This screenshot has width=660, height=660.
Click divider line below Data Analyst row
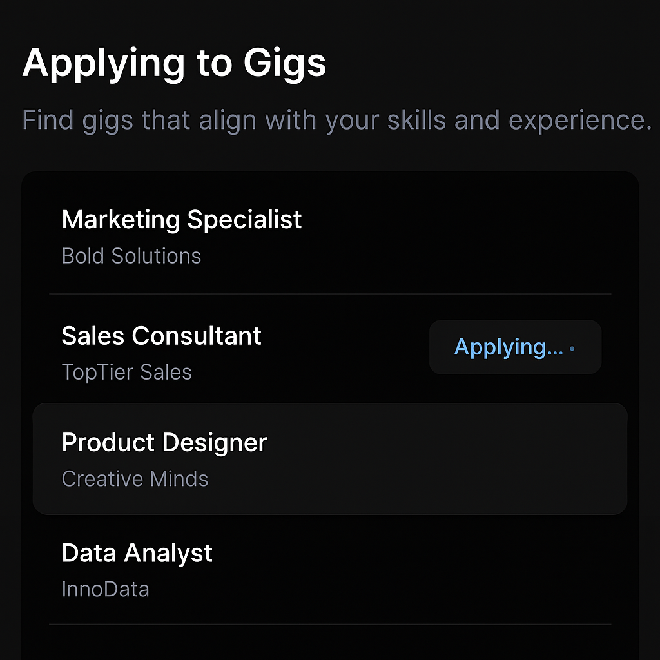coord(330,624)
